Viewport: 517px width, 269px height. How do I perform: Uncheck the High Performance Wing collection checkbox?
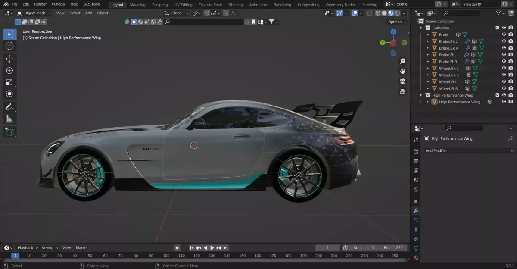(498, 95)
